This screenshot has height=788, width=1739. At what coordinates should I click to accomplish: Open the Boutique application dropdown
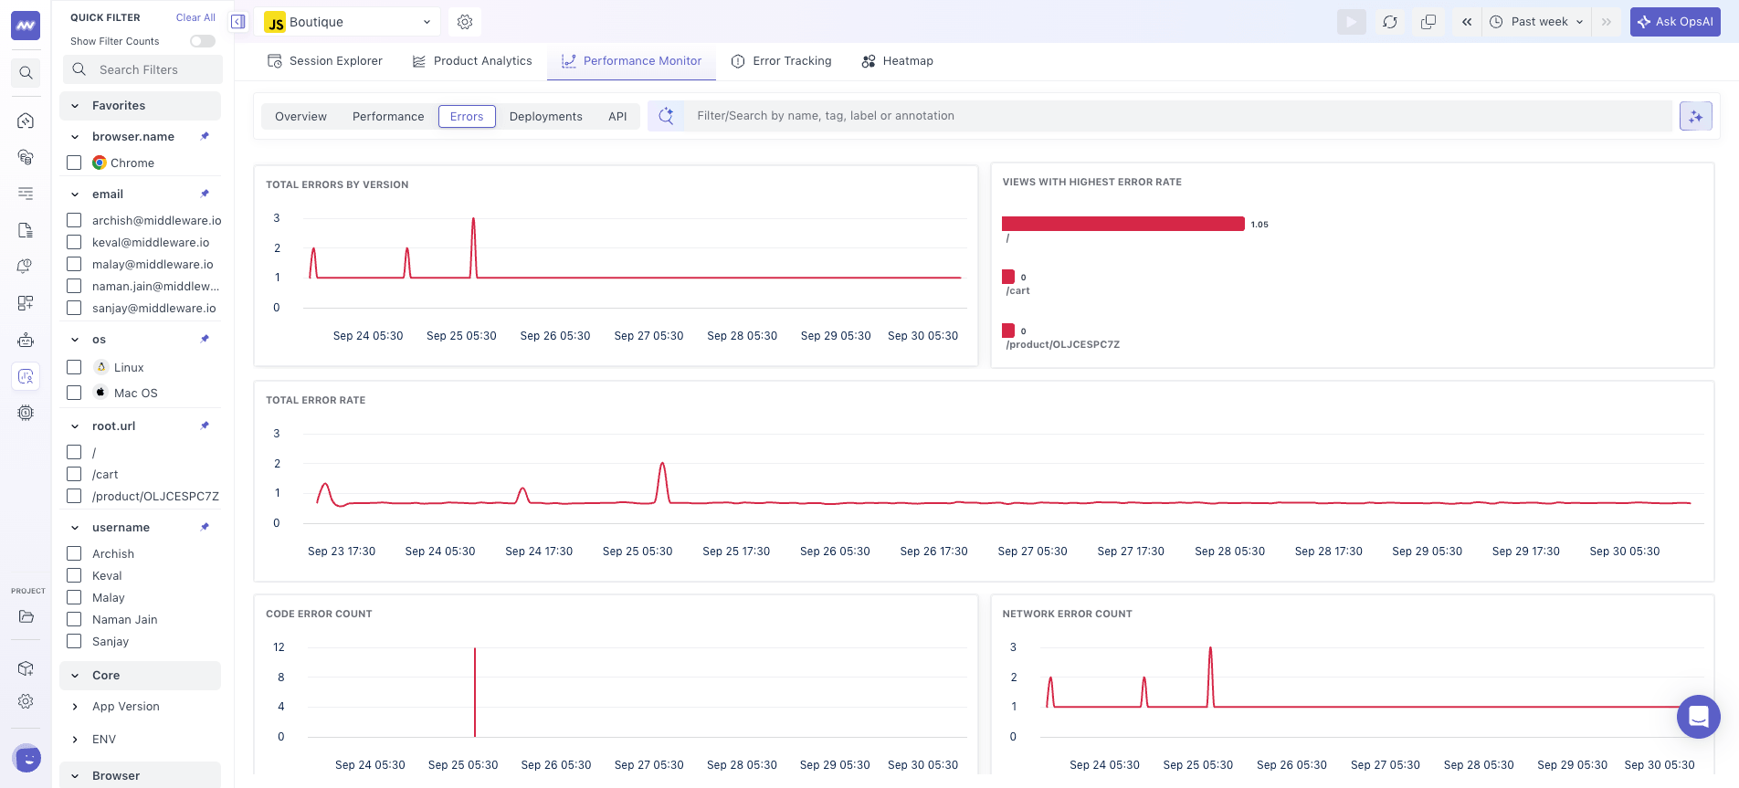[x=347, y=22]
